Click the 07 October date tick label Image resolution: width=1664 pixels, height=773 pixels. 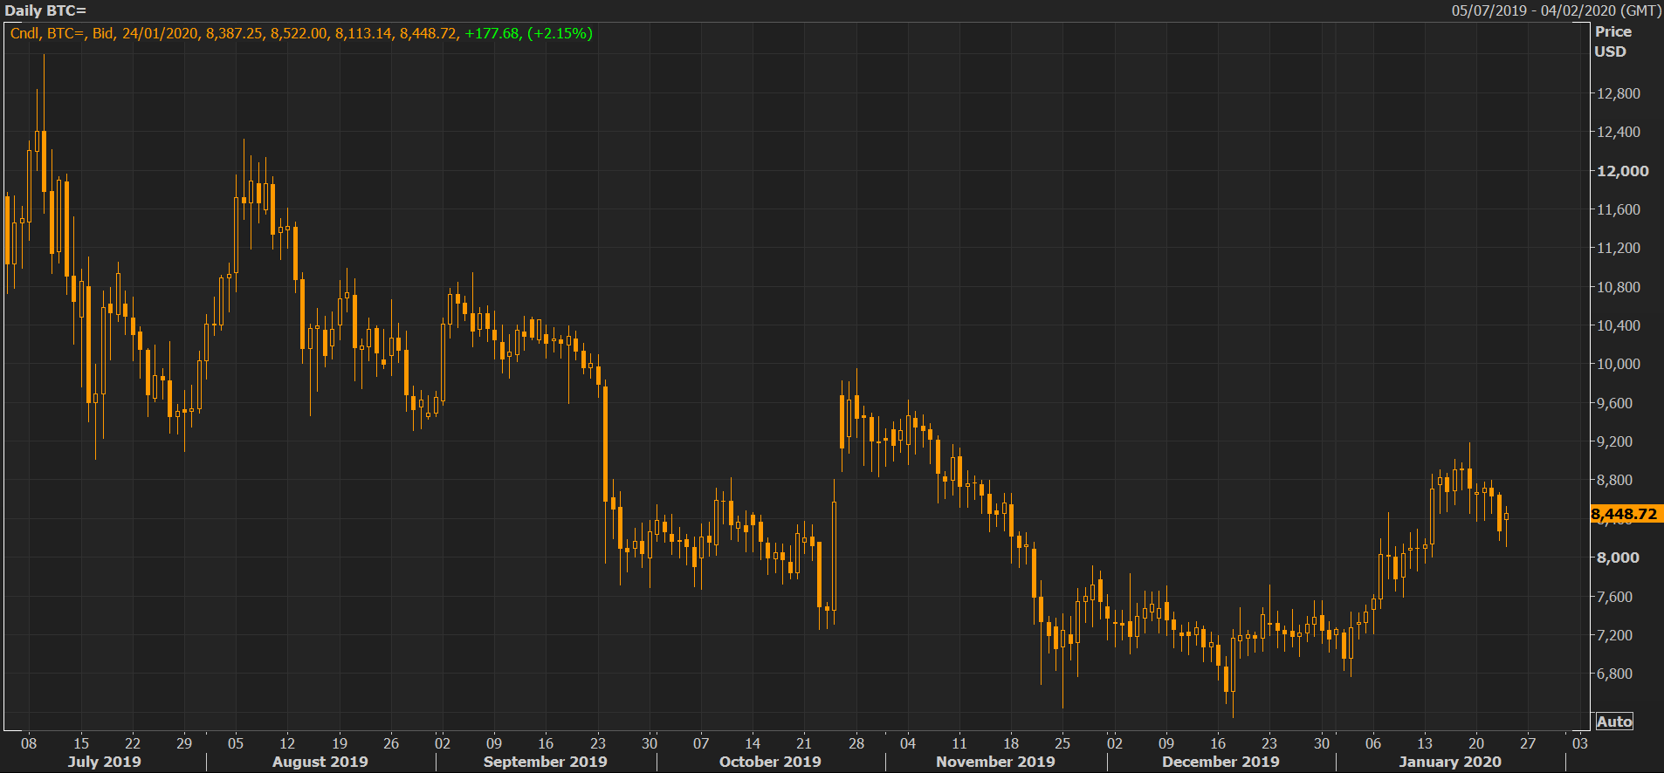tap(701, 743)
